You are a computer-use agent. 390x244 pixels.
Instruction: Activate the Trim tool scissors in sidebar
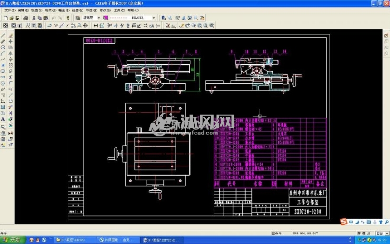point(10,78)
